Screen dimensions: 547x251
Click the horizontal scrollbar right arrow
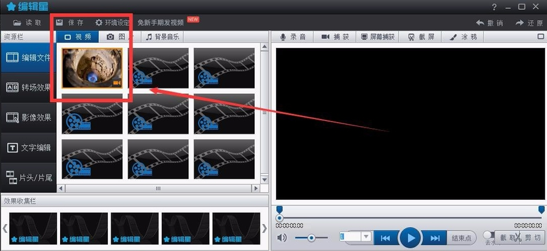click(255, 188)
